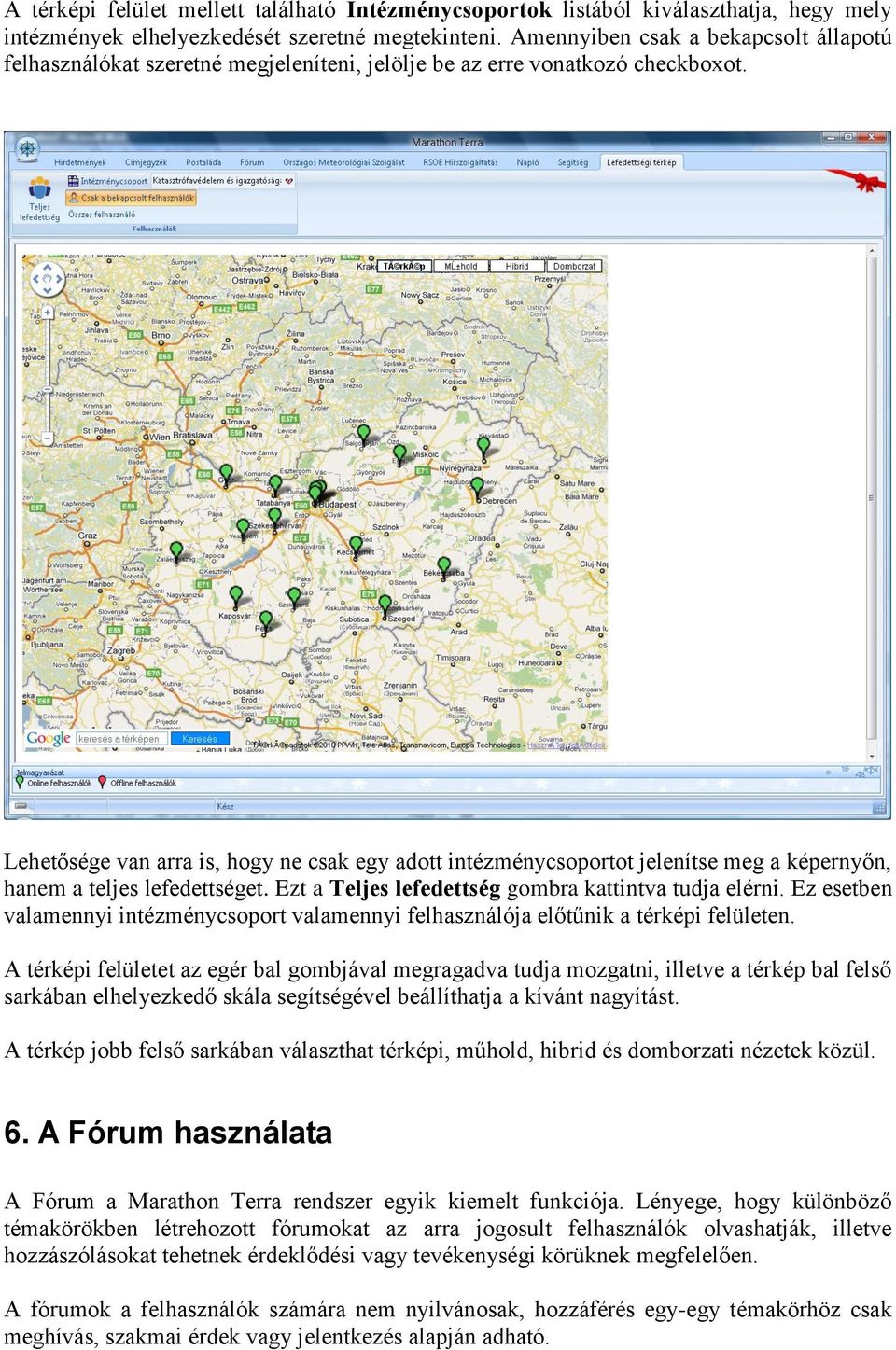Click the scrollbar down arrow

click(x=872, y=757)
